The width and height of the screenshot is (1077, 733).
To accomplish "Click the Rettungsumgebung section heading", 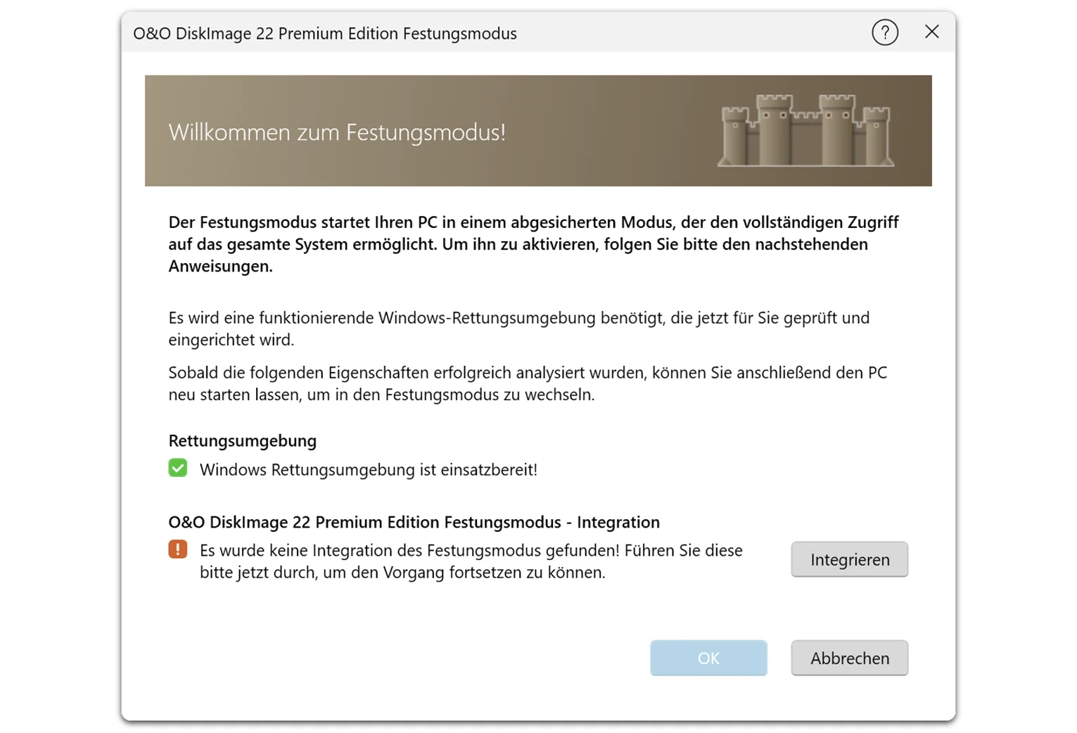I will click(x=241, y=440).
